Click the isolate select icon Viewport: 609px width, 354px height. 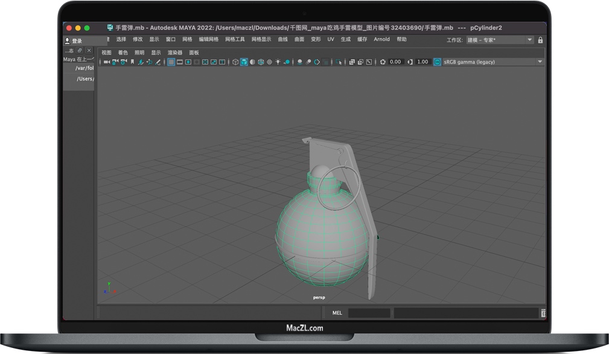339,62
